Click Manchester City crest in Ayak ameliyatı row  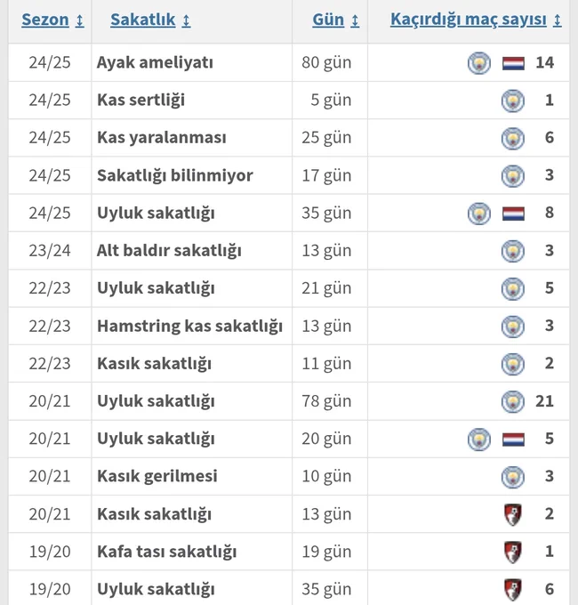coord(479,63)
